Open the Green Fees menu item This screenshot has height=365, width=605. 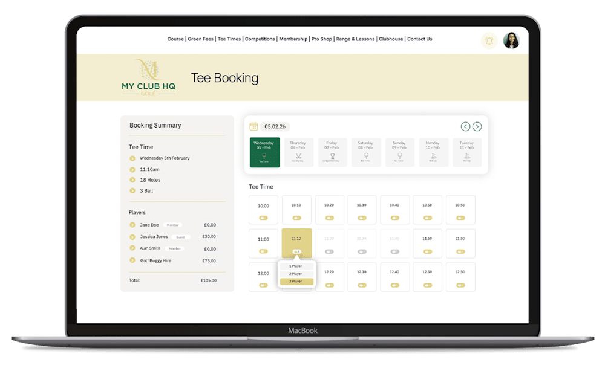pyautogui.click(x=200, y=39)
